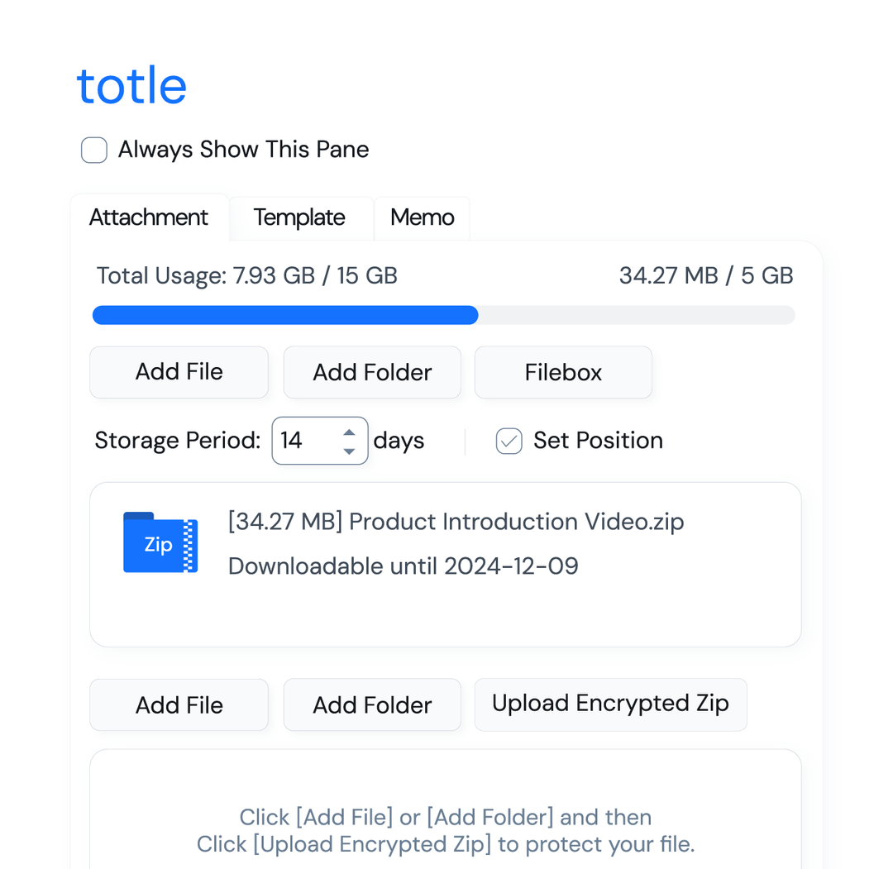The width and height of the screenshot is (893, 869).
Task: Click the first Add File button
Action: click(x=179, y=372)
